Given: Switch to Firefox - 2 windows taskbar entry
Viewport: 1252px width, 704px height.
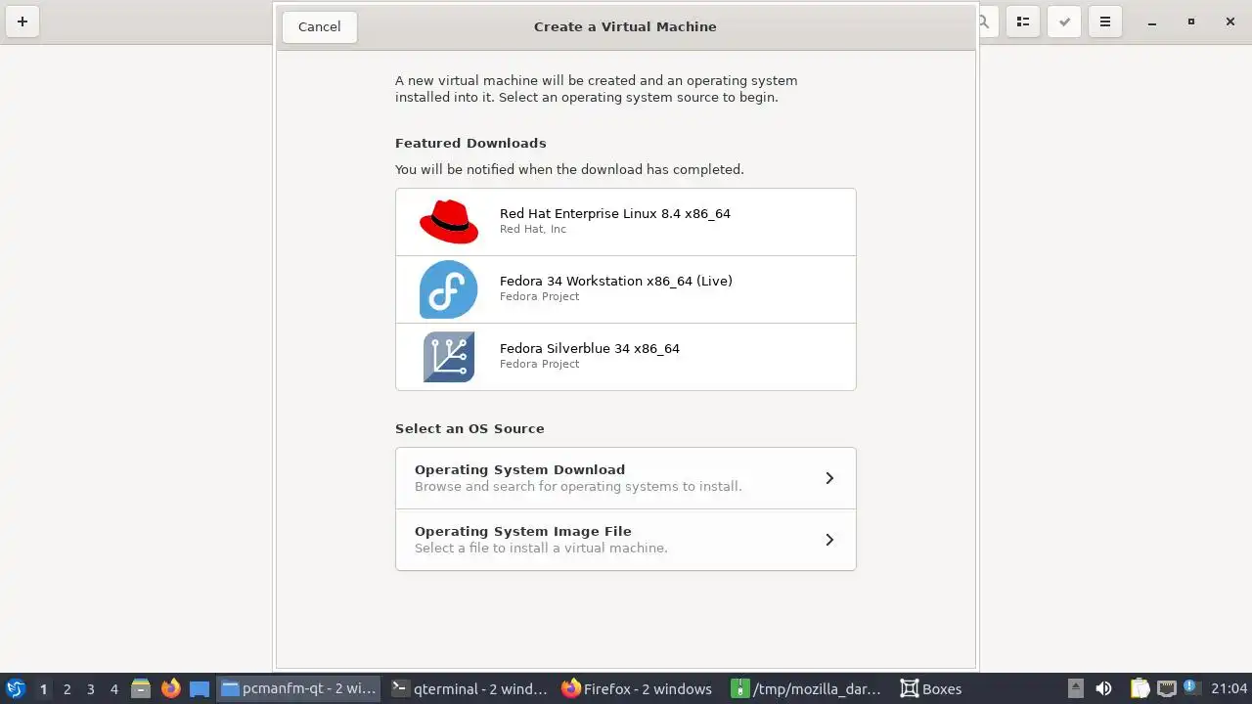Looking at the screenshot, I should (x=638, y=688).
